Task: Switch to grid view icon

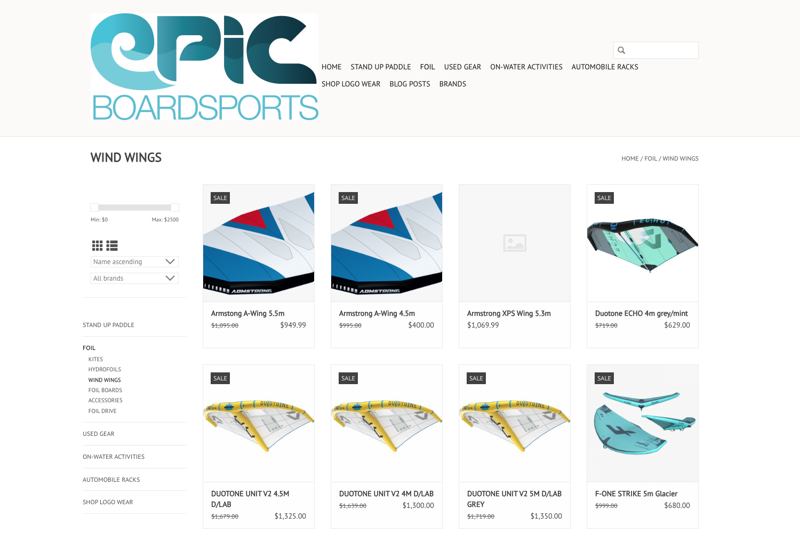Action: (97, 245)
